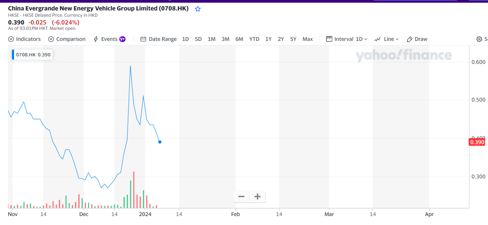Click the Yahoo Plus badge next to Events
Viewport: 488px width, 225px height.
(123, 39)
